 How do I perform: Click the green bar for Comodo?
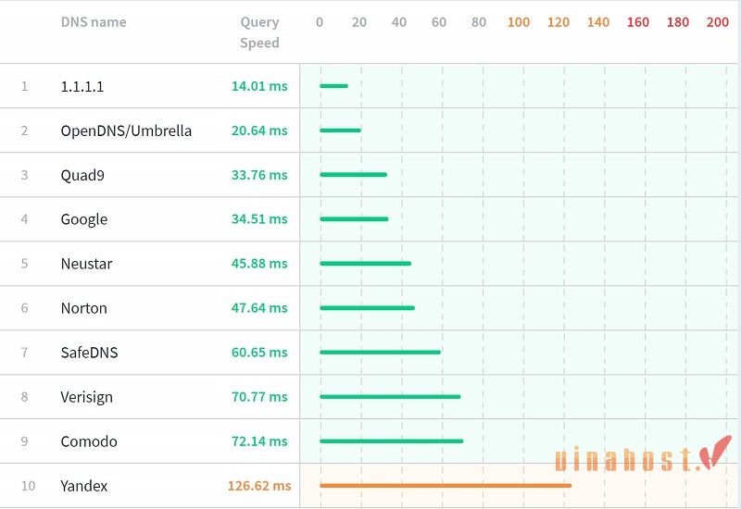coord(392,441)
